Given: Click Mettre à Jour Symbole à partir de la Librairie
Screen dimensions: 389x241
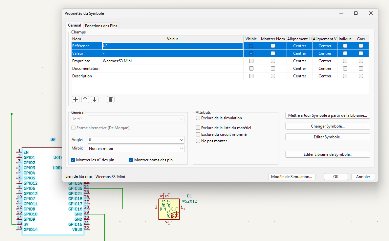Looking at the screenshot, I should 328,115.
